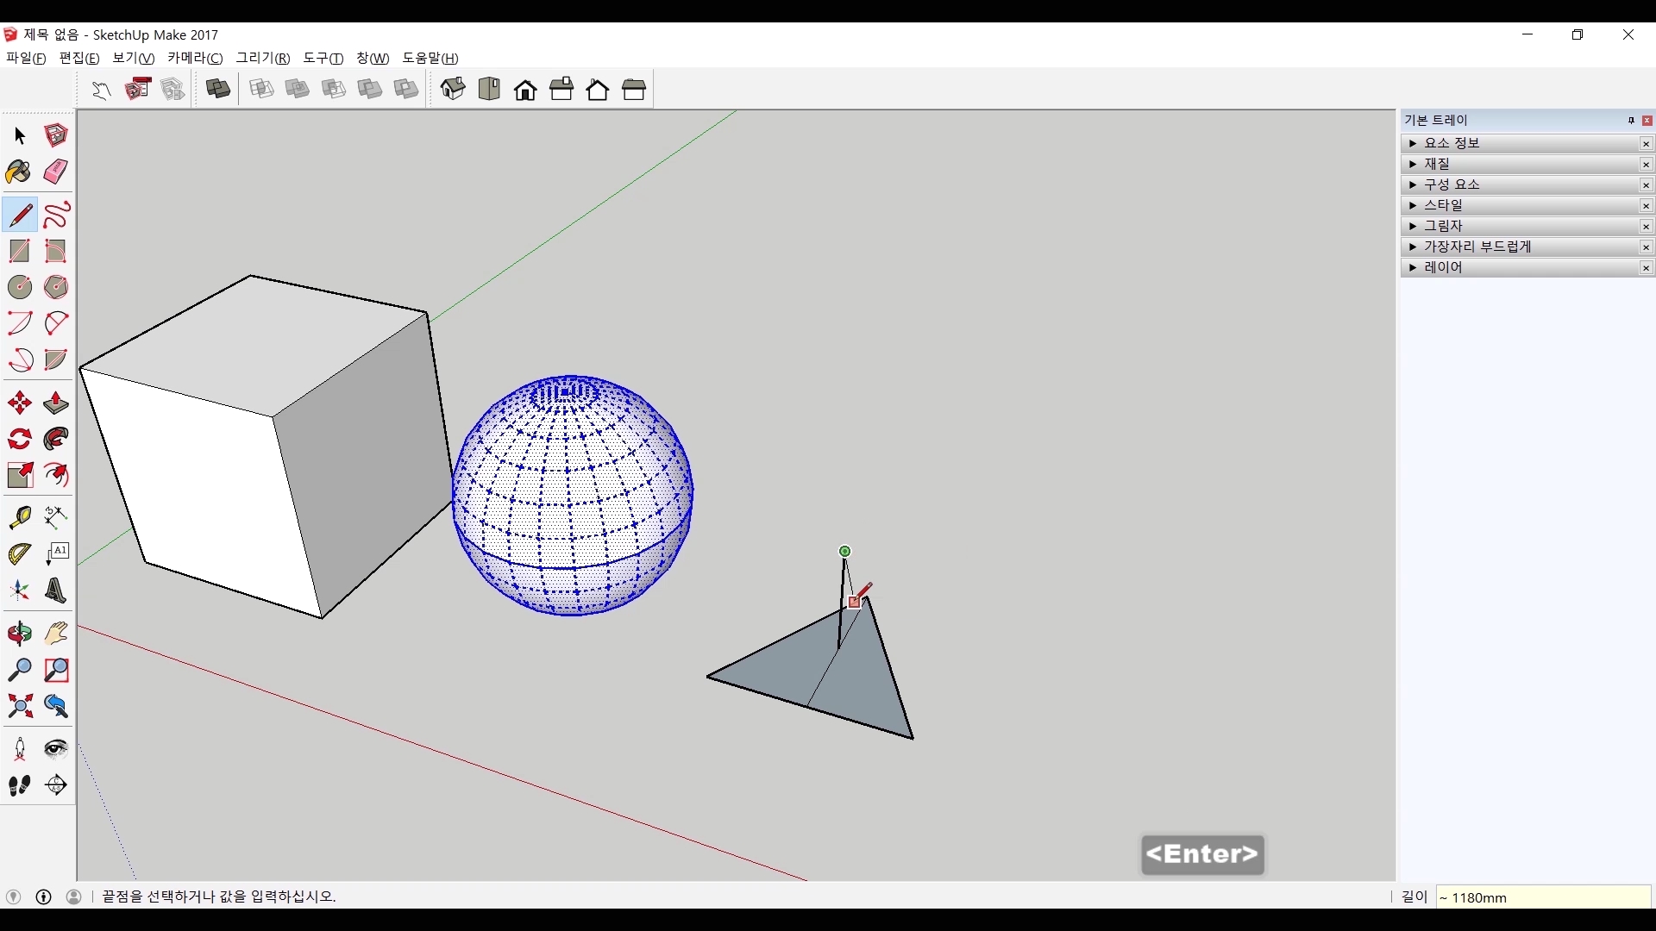Image resolution: width=1656 pixels, height=931 pixels.
Task: Select the Eraser tool
Action: tap(56, 172)
